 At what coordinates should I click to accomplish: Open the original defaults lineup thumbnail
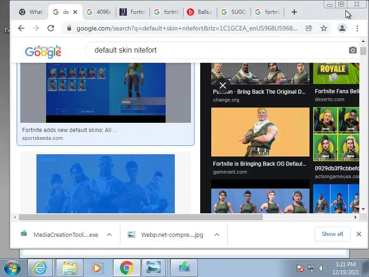pyautogui.click(x=260, y=73)
